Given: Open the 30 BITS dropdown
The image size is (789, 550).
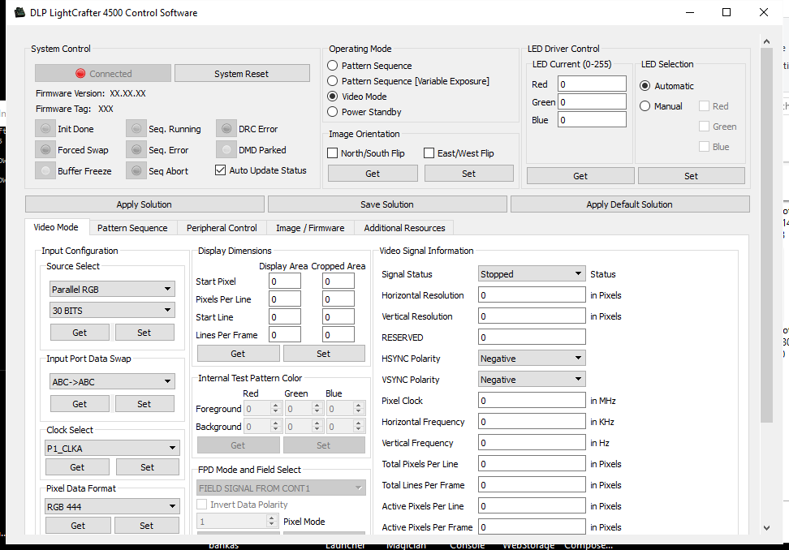Looking at the screenshot, I should 112,310.
